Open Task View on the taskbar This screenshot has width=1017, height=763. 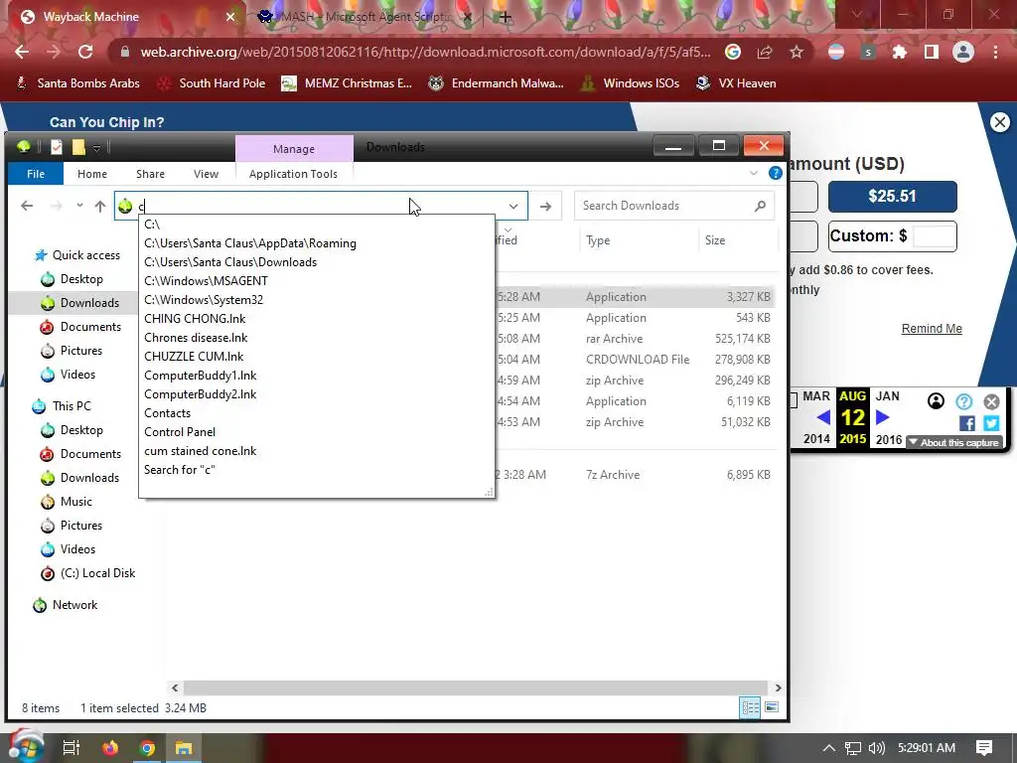pyautogui.click(x=71, y=747)
